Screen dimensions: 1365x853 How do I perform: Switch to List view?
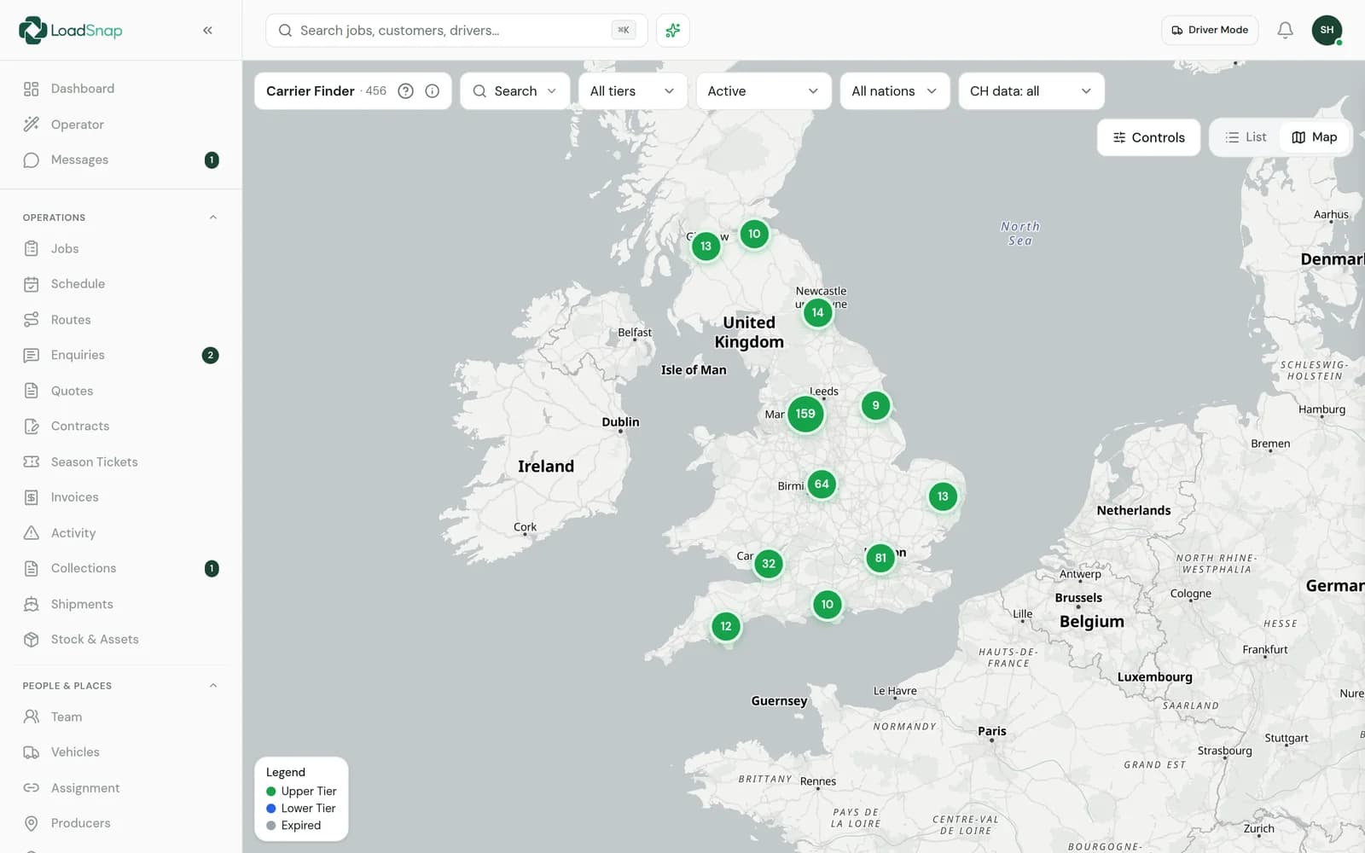click(1246, 137)
